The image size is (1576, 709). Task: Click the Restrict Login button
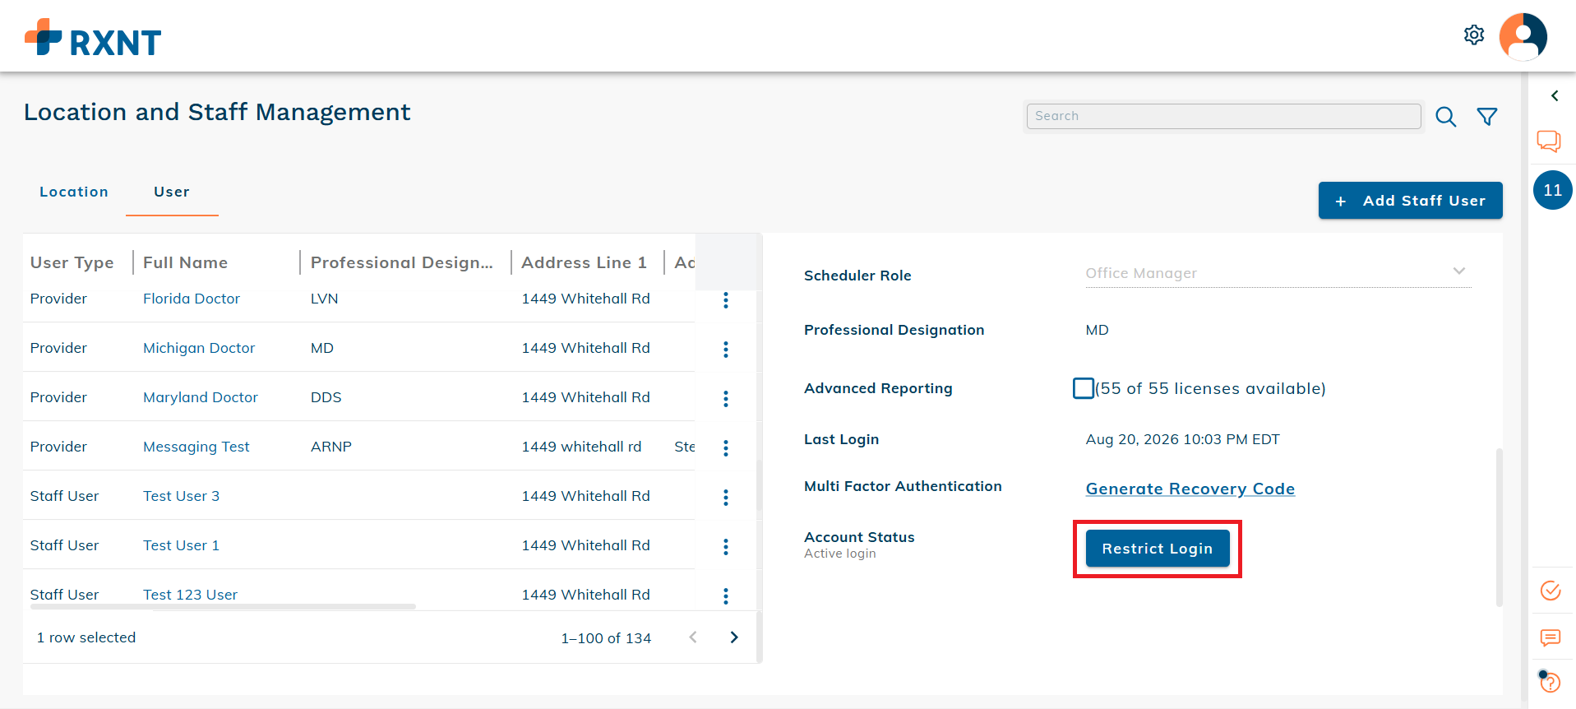(1158, 549)
